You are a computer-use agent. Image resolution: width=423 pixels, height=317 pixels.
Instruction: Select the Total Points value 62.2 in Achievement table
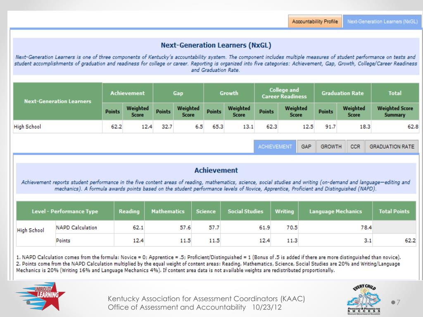coord(410,241)
